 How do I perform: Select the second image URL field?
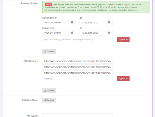click(x=77, y=67)
